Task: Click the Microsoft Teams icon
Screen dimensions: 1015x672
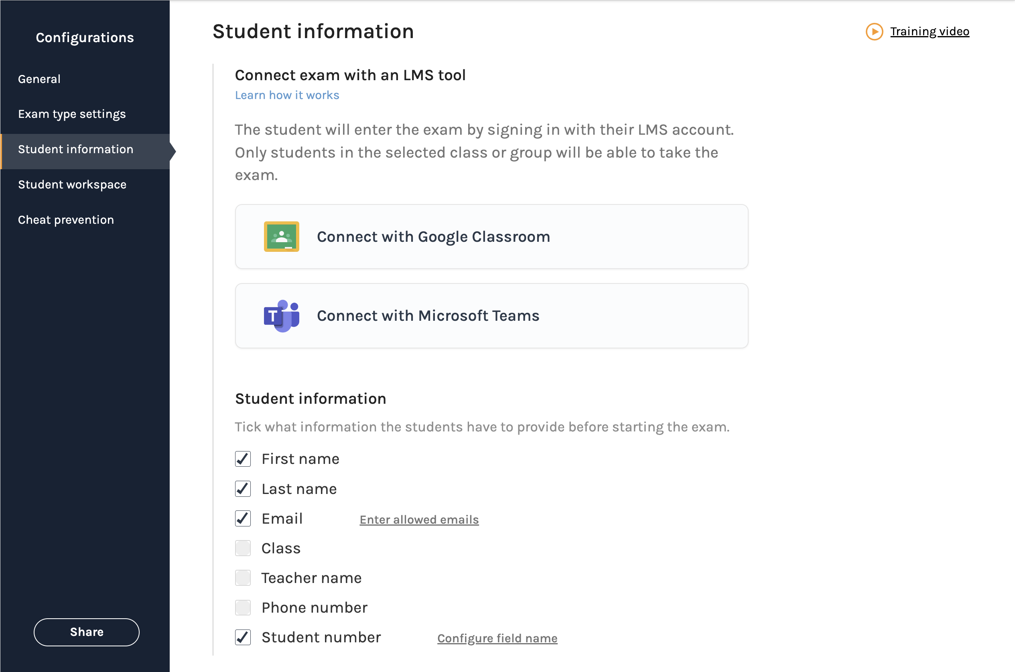Action: pos(281,316)
